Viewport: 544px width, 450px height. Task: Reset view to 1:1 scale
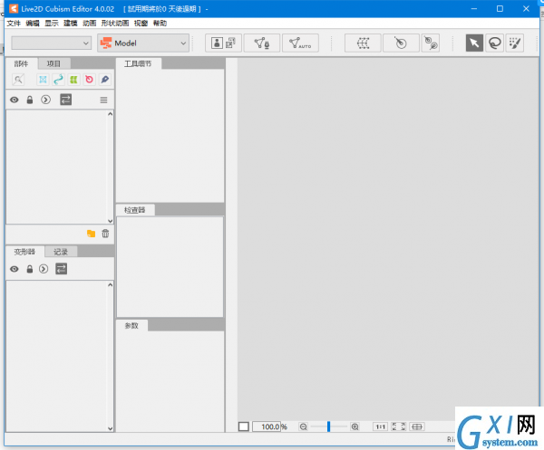pyautogui.click(x=381, y=426)
